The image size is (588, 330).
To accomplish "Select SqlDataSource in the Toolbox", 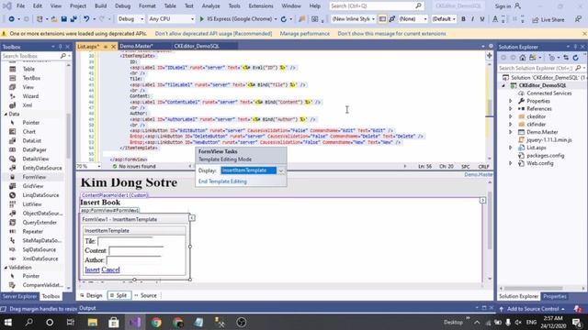I will click(x=39, y=249).
